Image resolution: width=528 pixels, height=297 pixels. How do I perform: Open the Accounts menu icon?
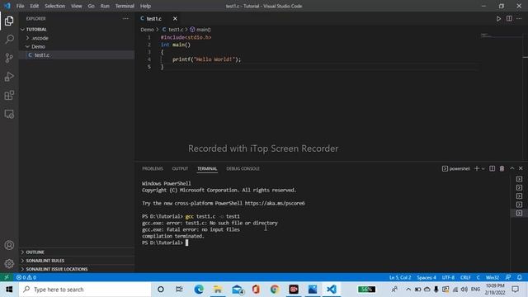tap(9, 245)
